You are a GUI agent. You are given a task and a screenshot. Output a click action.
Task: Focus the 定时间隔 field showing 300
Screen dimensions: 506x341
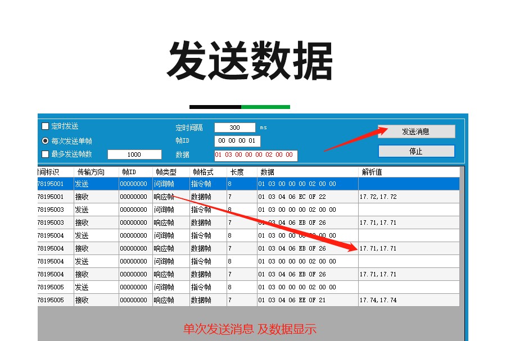click(x=234, y=128)
